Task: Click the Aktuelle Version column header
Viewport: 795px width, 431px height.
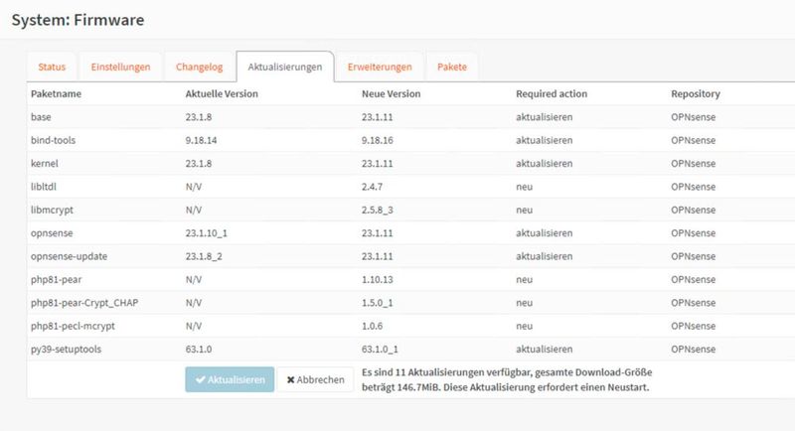Action: pos(222,93)
